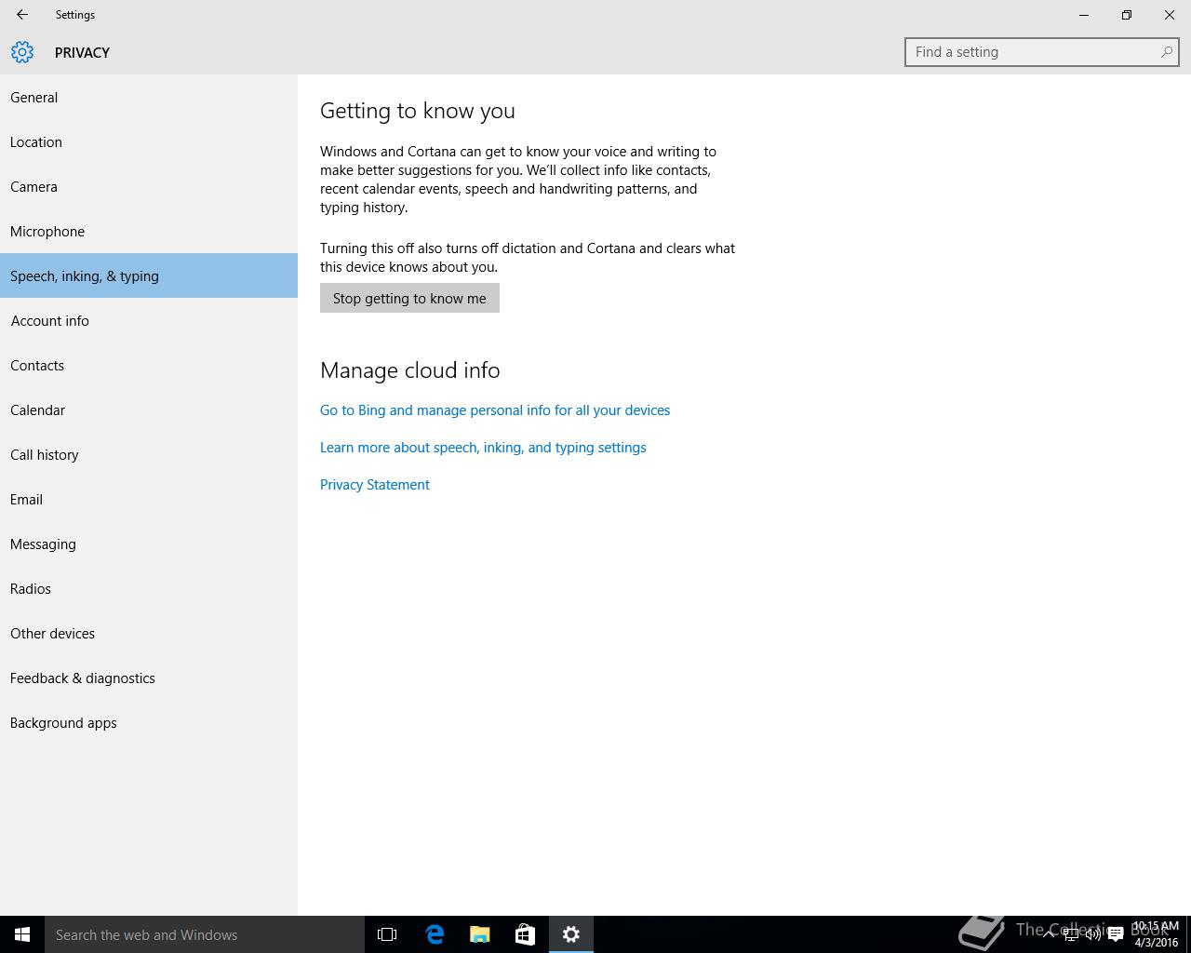Select the Email privacy category
Screen dimensions: 1191x953
tap(149, 499)
